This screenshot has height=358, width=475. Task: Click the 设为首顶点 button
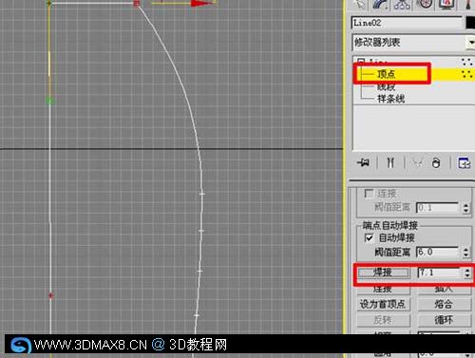[x=383, y=304]
